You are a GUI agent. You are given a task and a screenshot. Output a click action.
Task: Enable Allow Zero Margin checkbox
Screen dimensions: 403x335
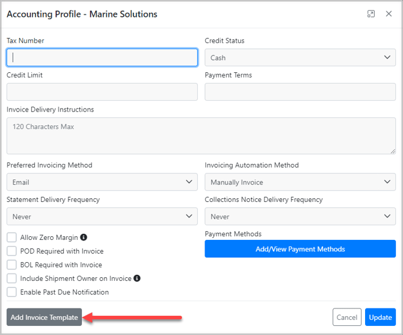coord(11,237)
